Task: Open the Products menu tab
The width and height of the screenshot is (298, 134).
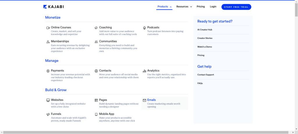Action: pos(164,7)
